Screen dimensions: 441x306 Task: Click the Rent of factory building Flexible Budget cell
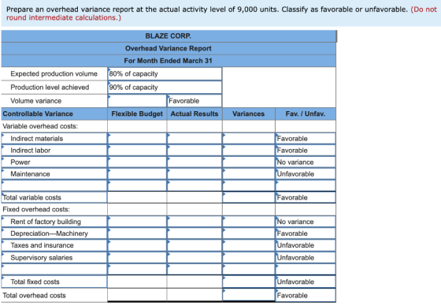point(137,222)
